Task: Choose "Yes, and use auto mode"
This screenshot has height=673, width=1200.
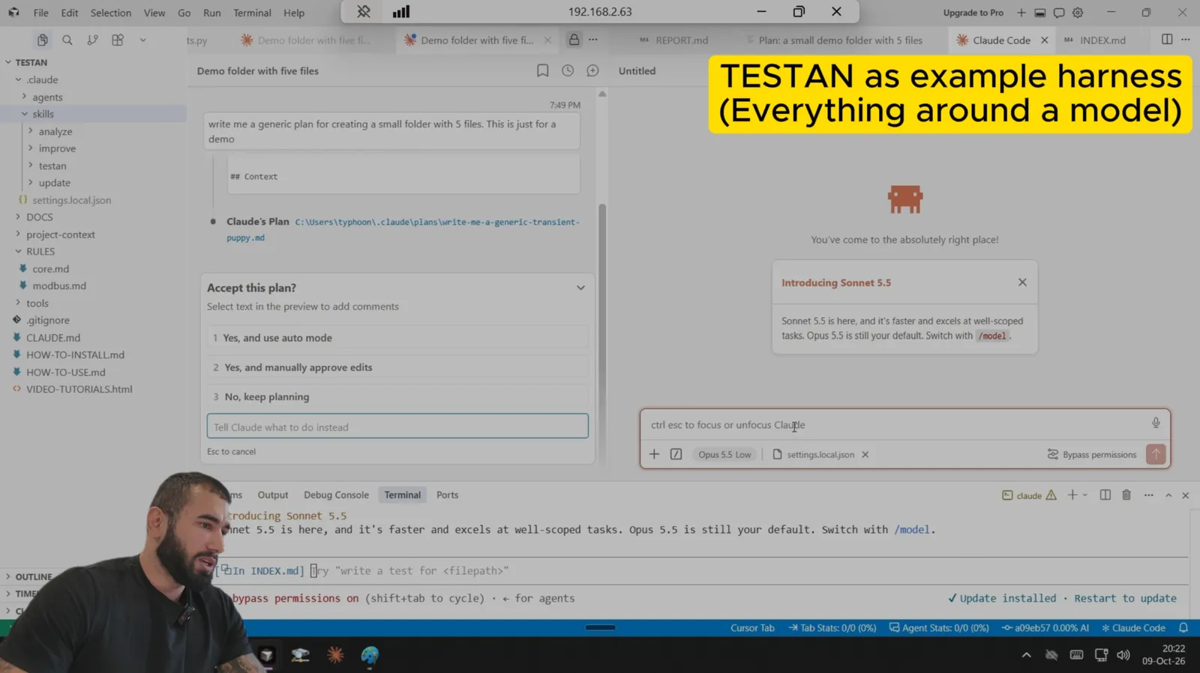Action: 397,338
